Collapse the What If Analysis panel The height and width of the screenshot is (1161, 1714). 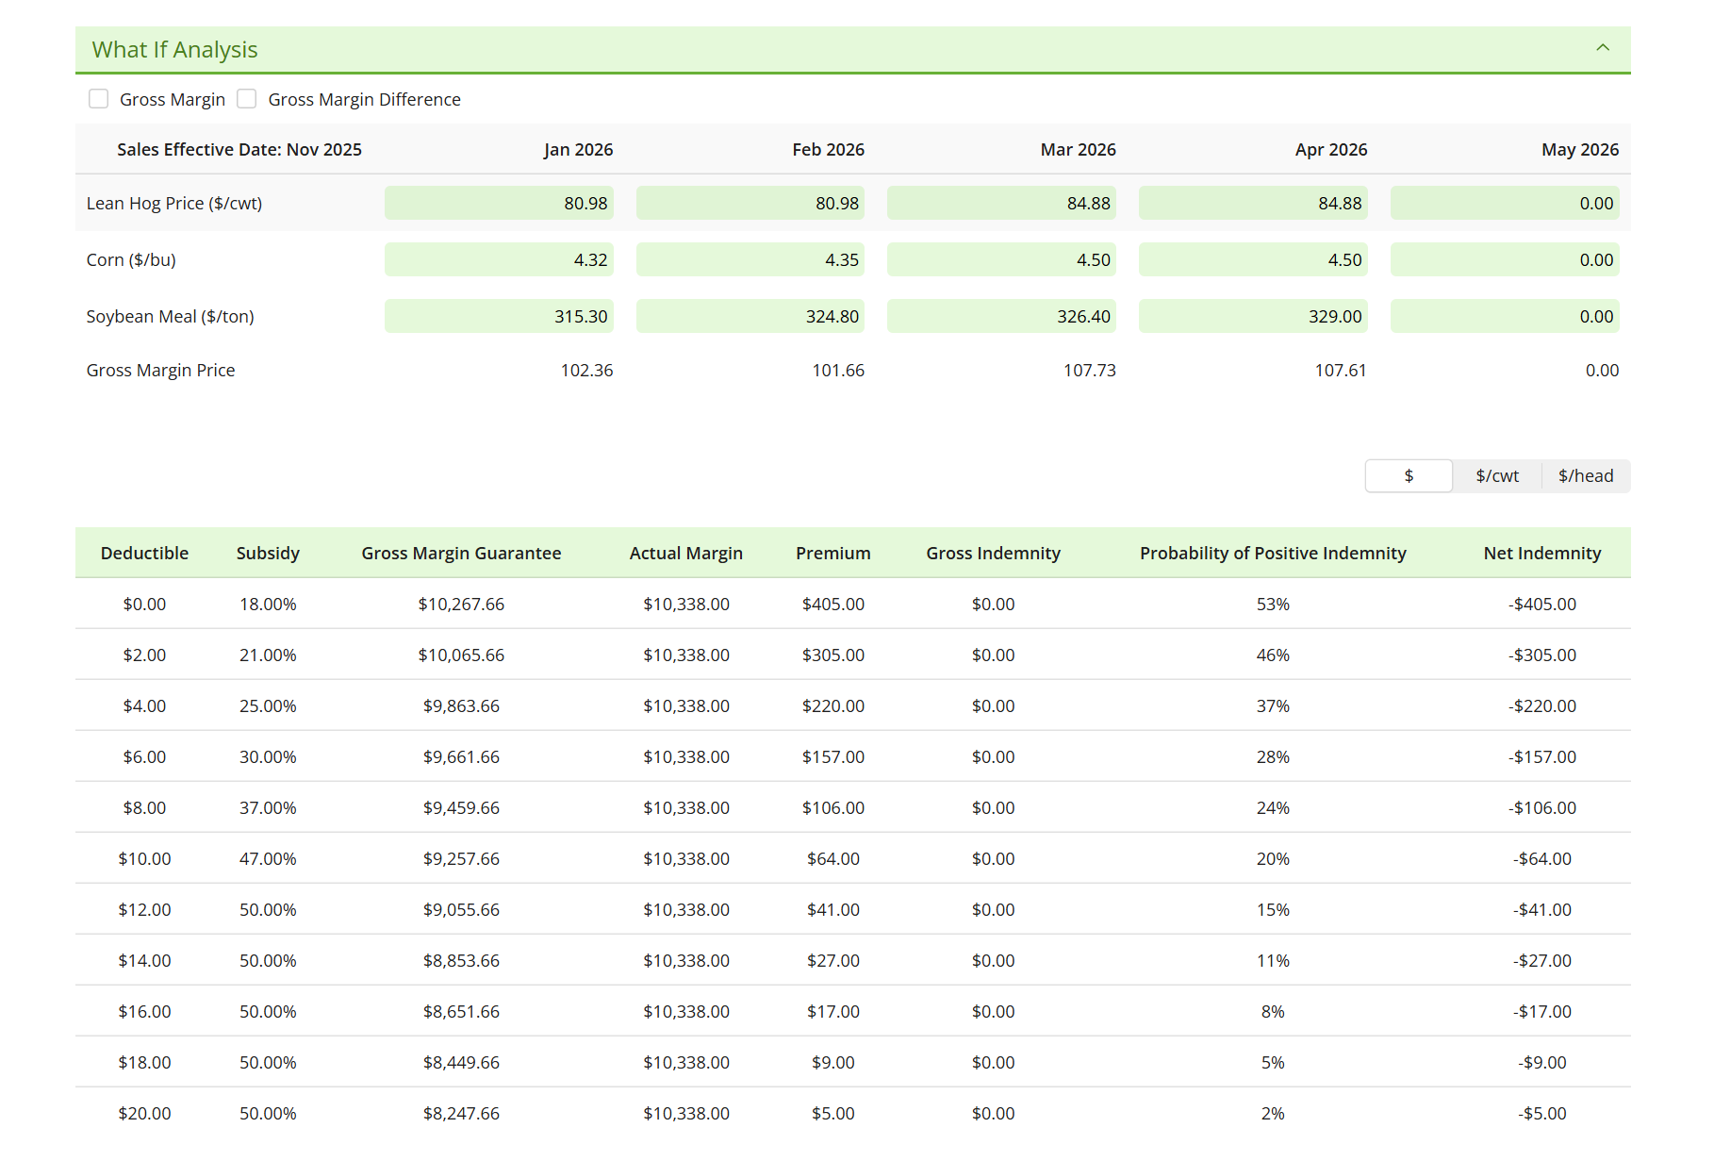(x=1602, y=48)
